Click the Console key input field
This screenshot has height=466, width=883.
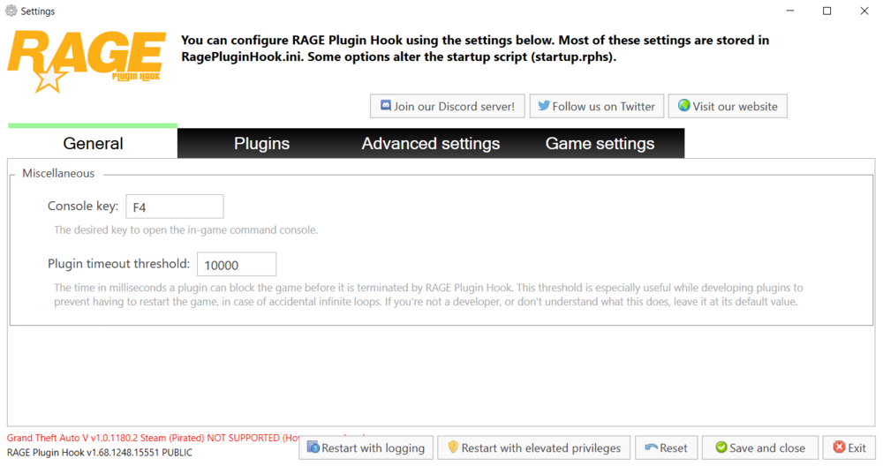pyautogui.click(x=175, y=207)
